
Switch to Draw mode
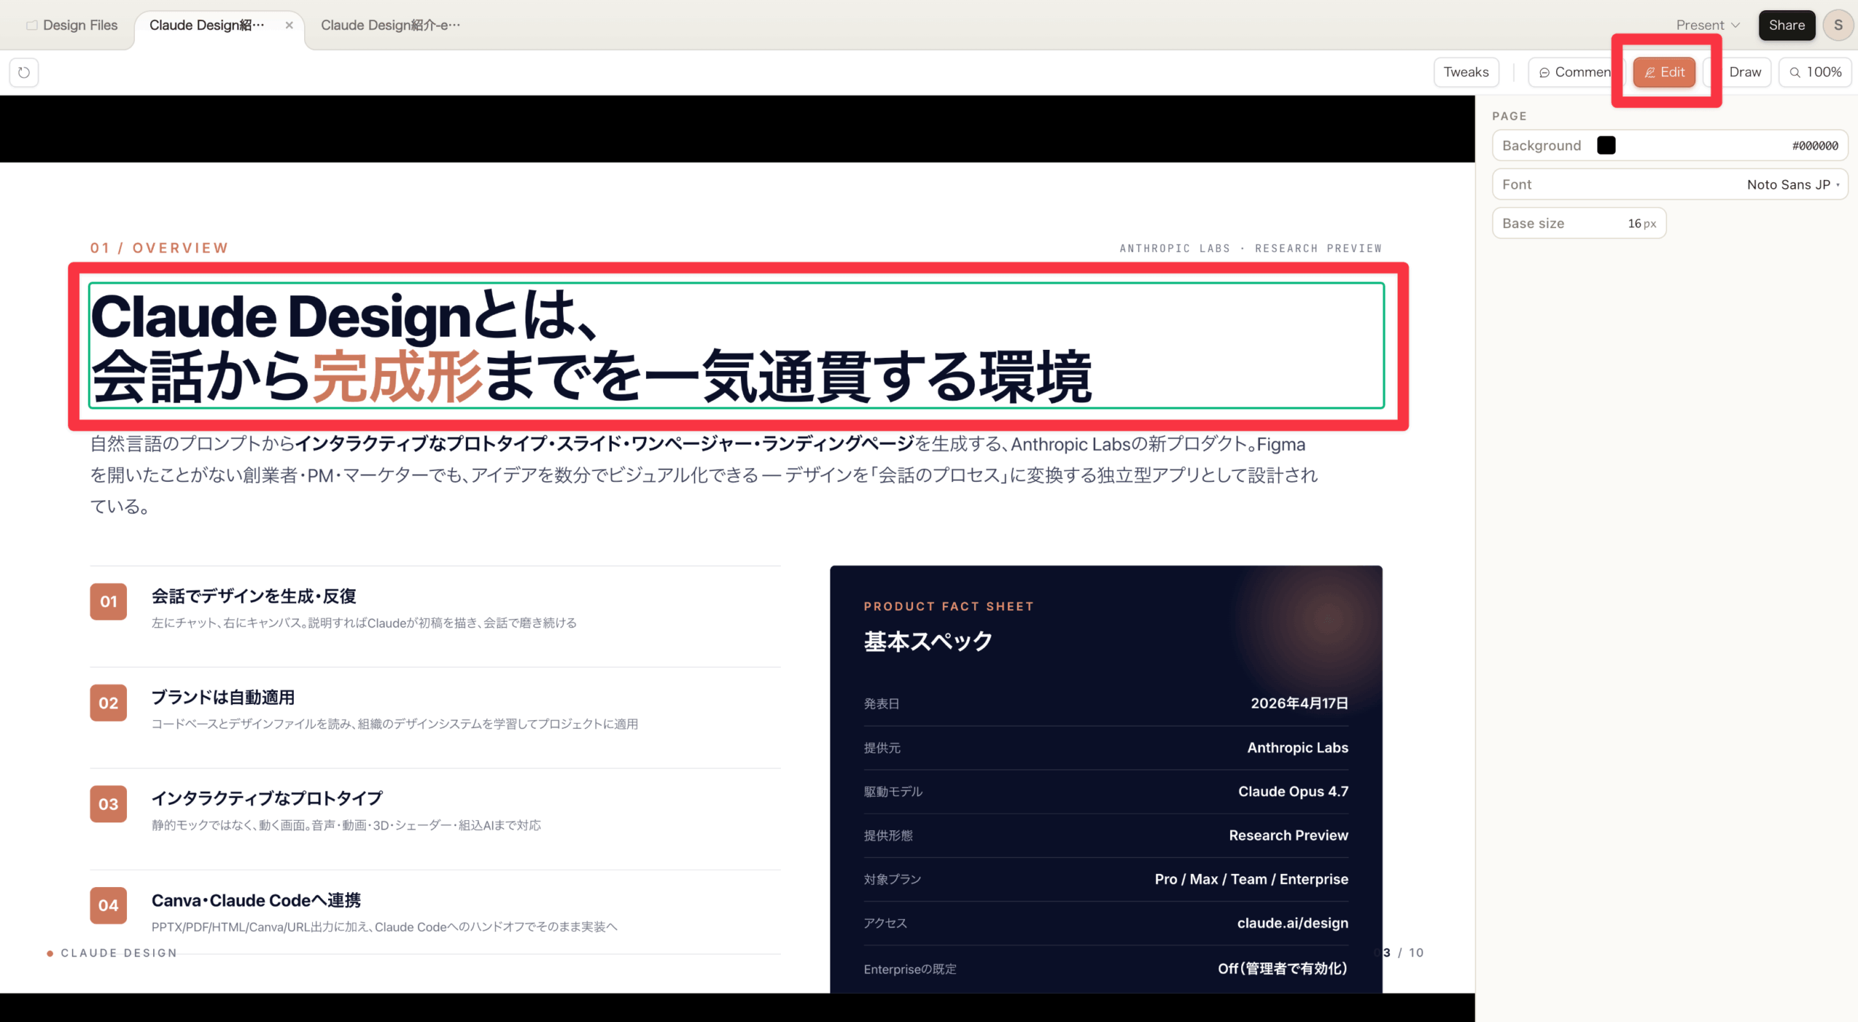pyautogui.click(x=1744, y=72)
